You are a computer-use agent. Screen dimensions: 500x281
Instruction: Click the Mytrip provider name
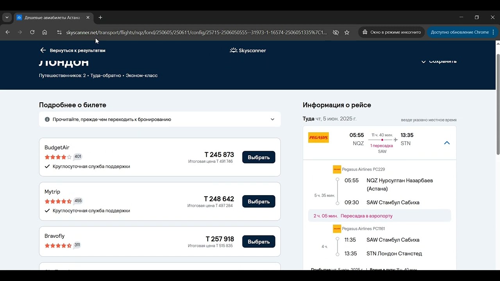(52, 192)
